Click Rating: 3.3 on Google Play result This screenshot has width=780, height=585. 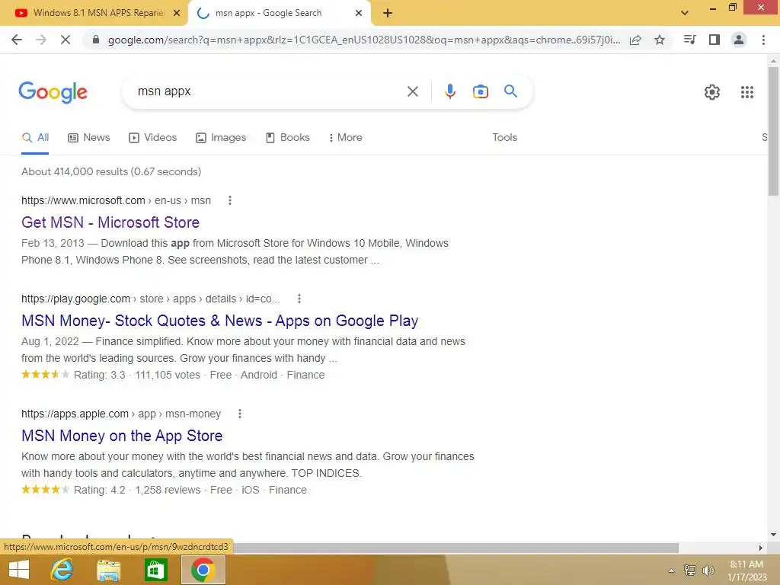click(x=100, y=375)
